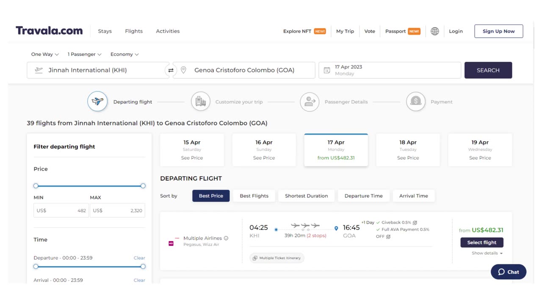
Task: Open the Stays tab
Action: coord(105,31)
